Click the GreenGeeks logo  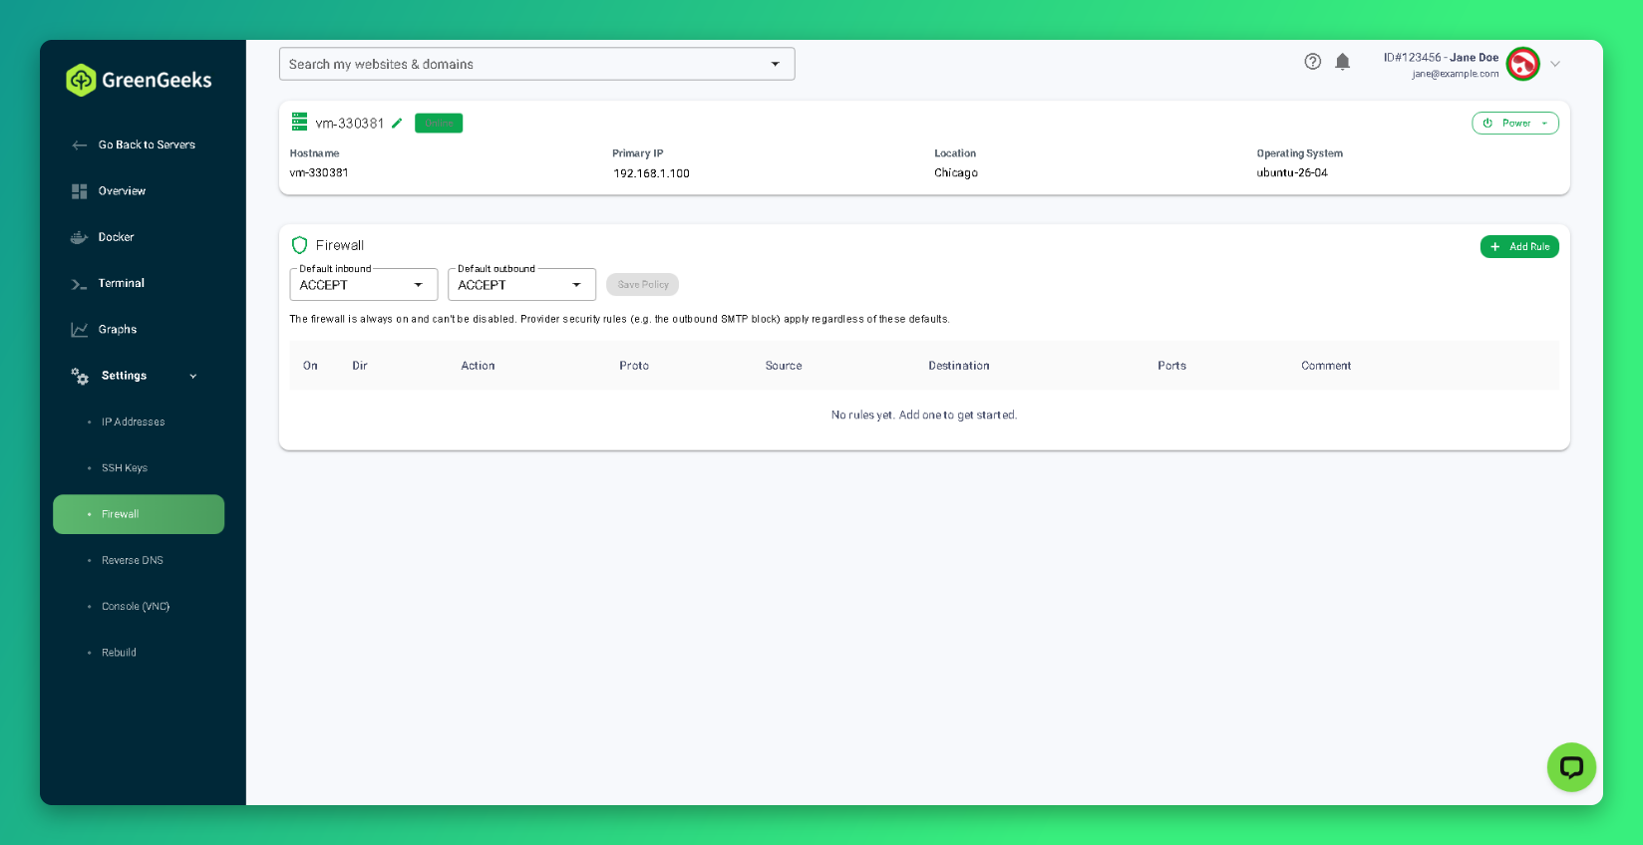tap(139, 80)
